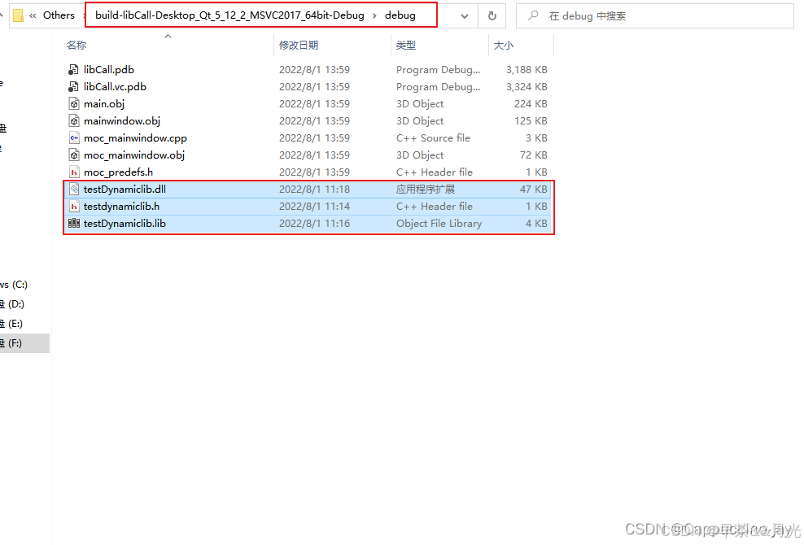This screenshot has height=545, width=804.
Task: Click the 3,188 KB size cell
Action: 527,70
